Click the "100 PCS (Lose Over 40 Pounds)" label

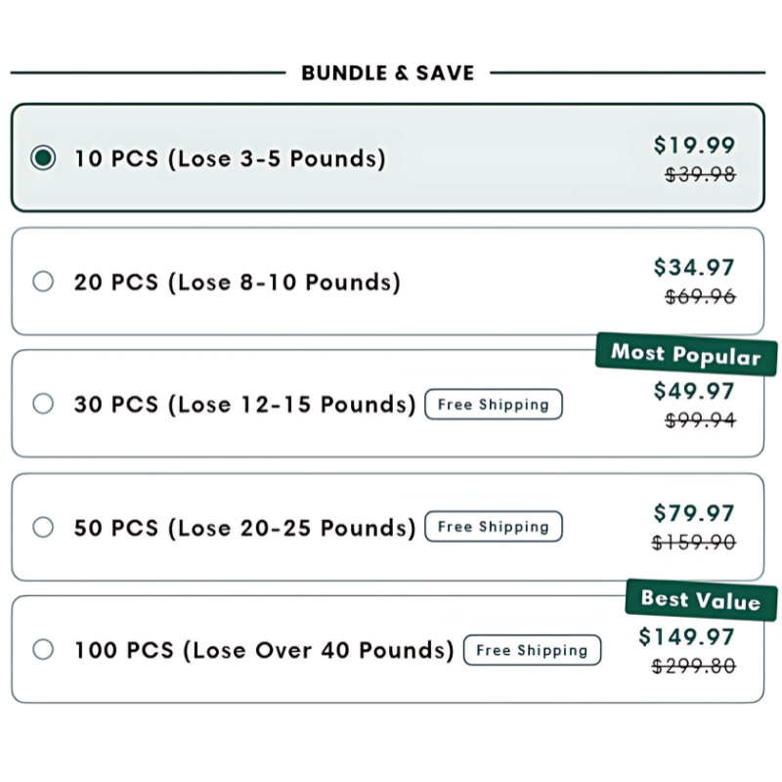point(264,650)
